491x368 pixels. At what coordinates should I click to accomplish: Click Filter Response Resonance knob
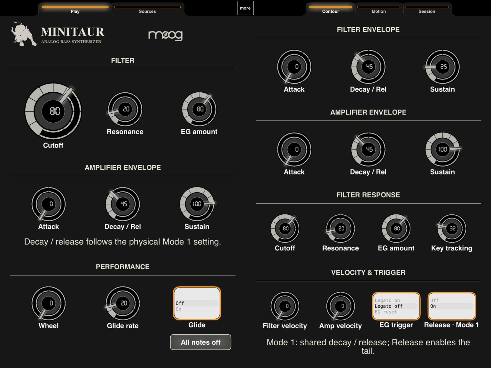(x=340, y=228)
